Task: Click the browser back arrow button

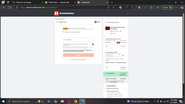Action: tap(4, 8)
